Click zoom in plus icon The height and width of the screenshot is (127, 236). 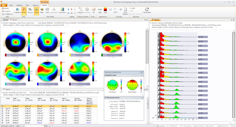(121, 9)
